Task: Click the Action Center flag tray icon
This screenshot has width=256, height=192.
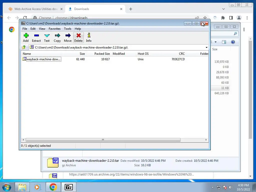Action: (225, 187)
